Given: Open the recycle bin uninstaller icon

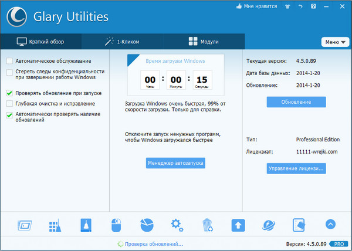Looking at the screenshot, I should point(207,224).
